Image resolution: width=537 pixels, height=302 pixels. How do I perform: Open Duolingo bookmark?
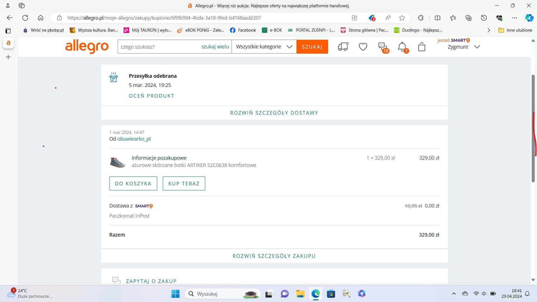[x=418, y=30]
